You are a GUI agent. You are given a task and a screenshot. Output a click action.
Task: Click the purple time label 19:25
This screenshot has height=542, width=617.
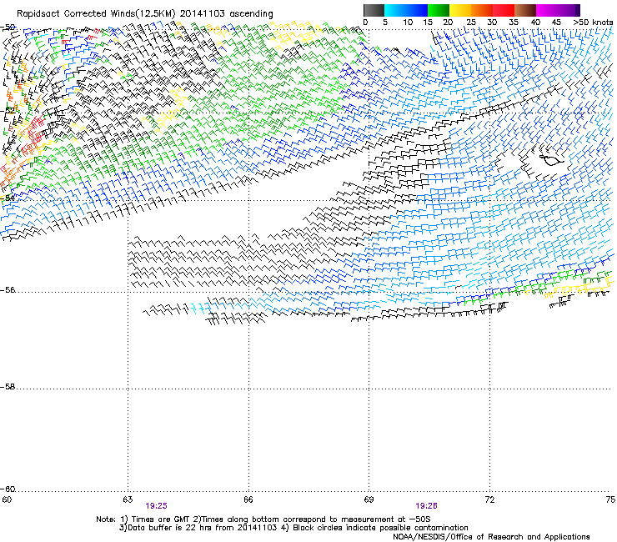(156, 506)
